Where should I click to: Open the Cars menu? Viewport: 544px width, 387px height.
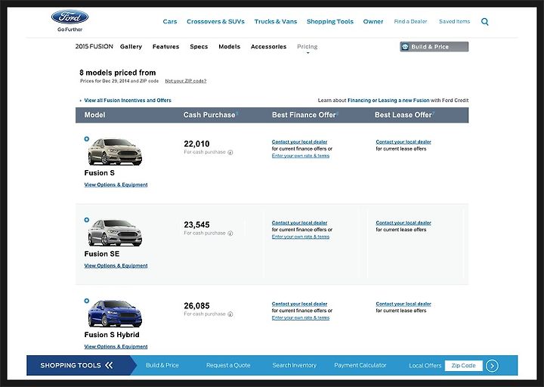170,21
